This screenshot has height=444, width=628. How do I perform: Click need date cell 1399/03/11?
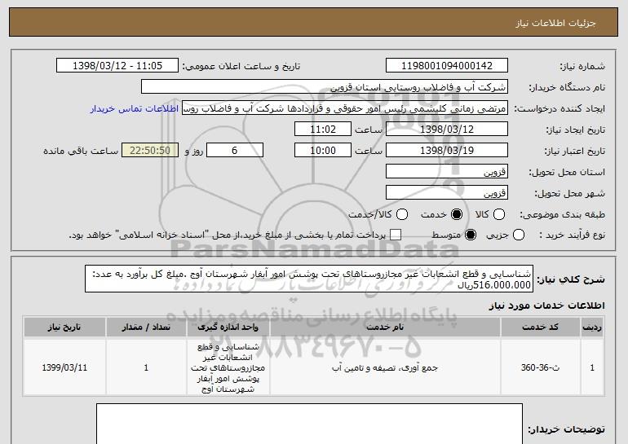[64, 367]
